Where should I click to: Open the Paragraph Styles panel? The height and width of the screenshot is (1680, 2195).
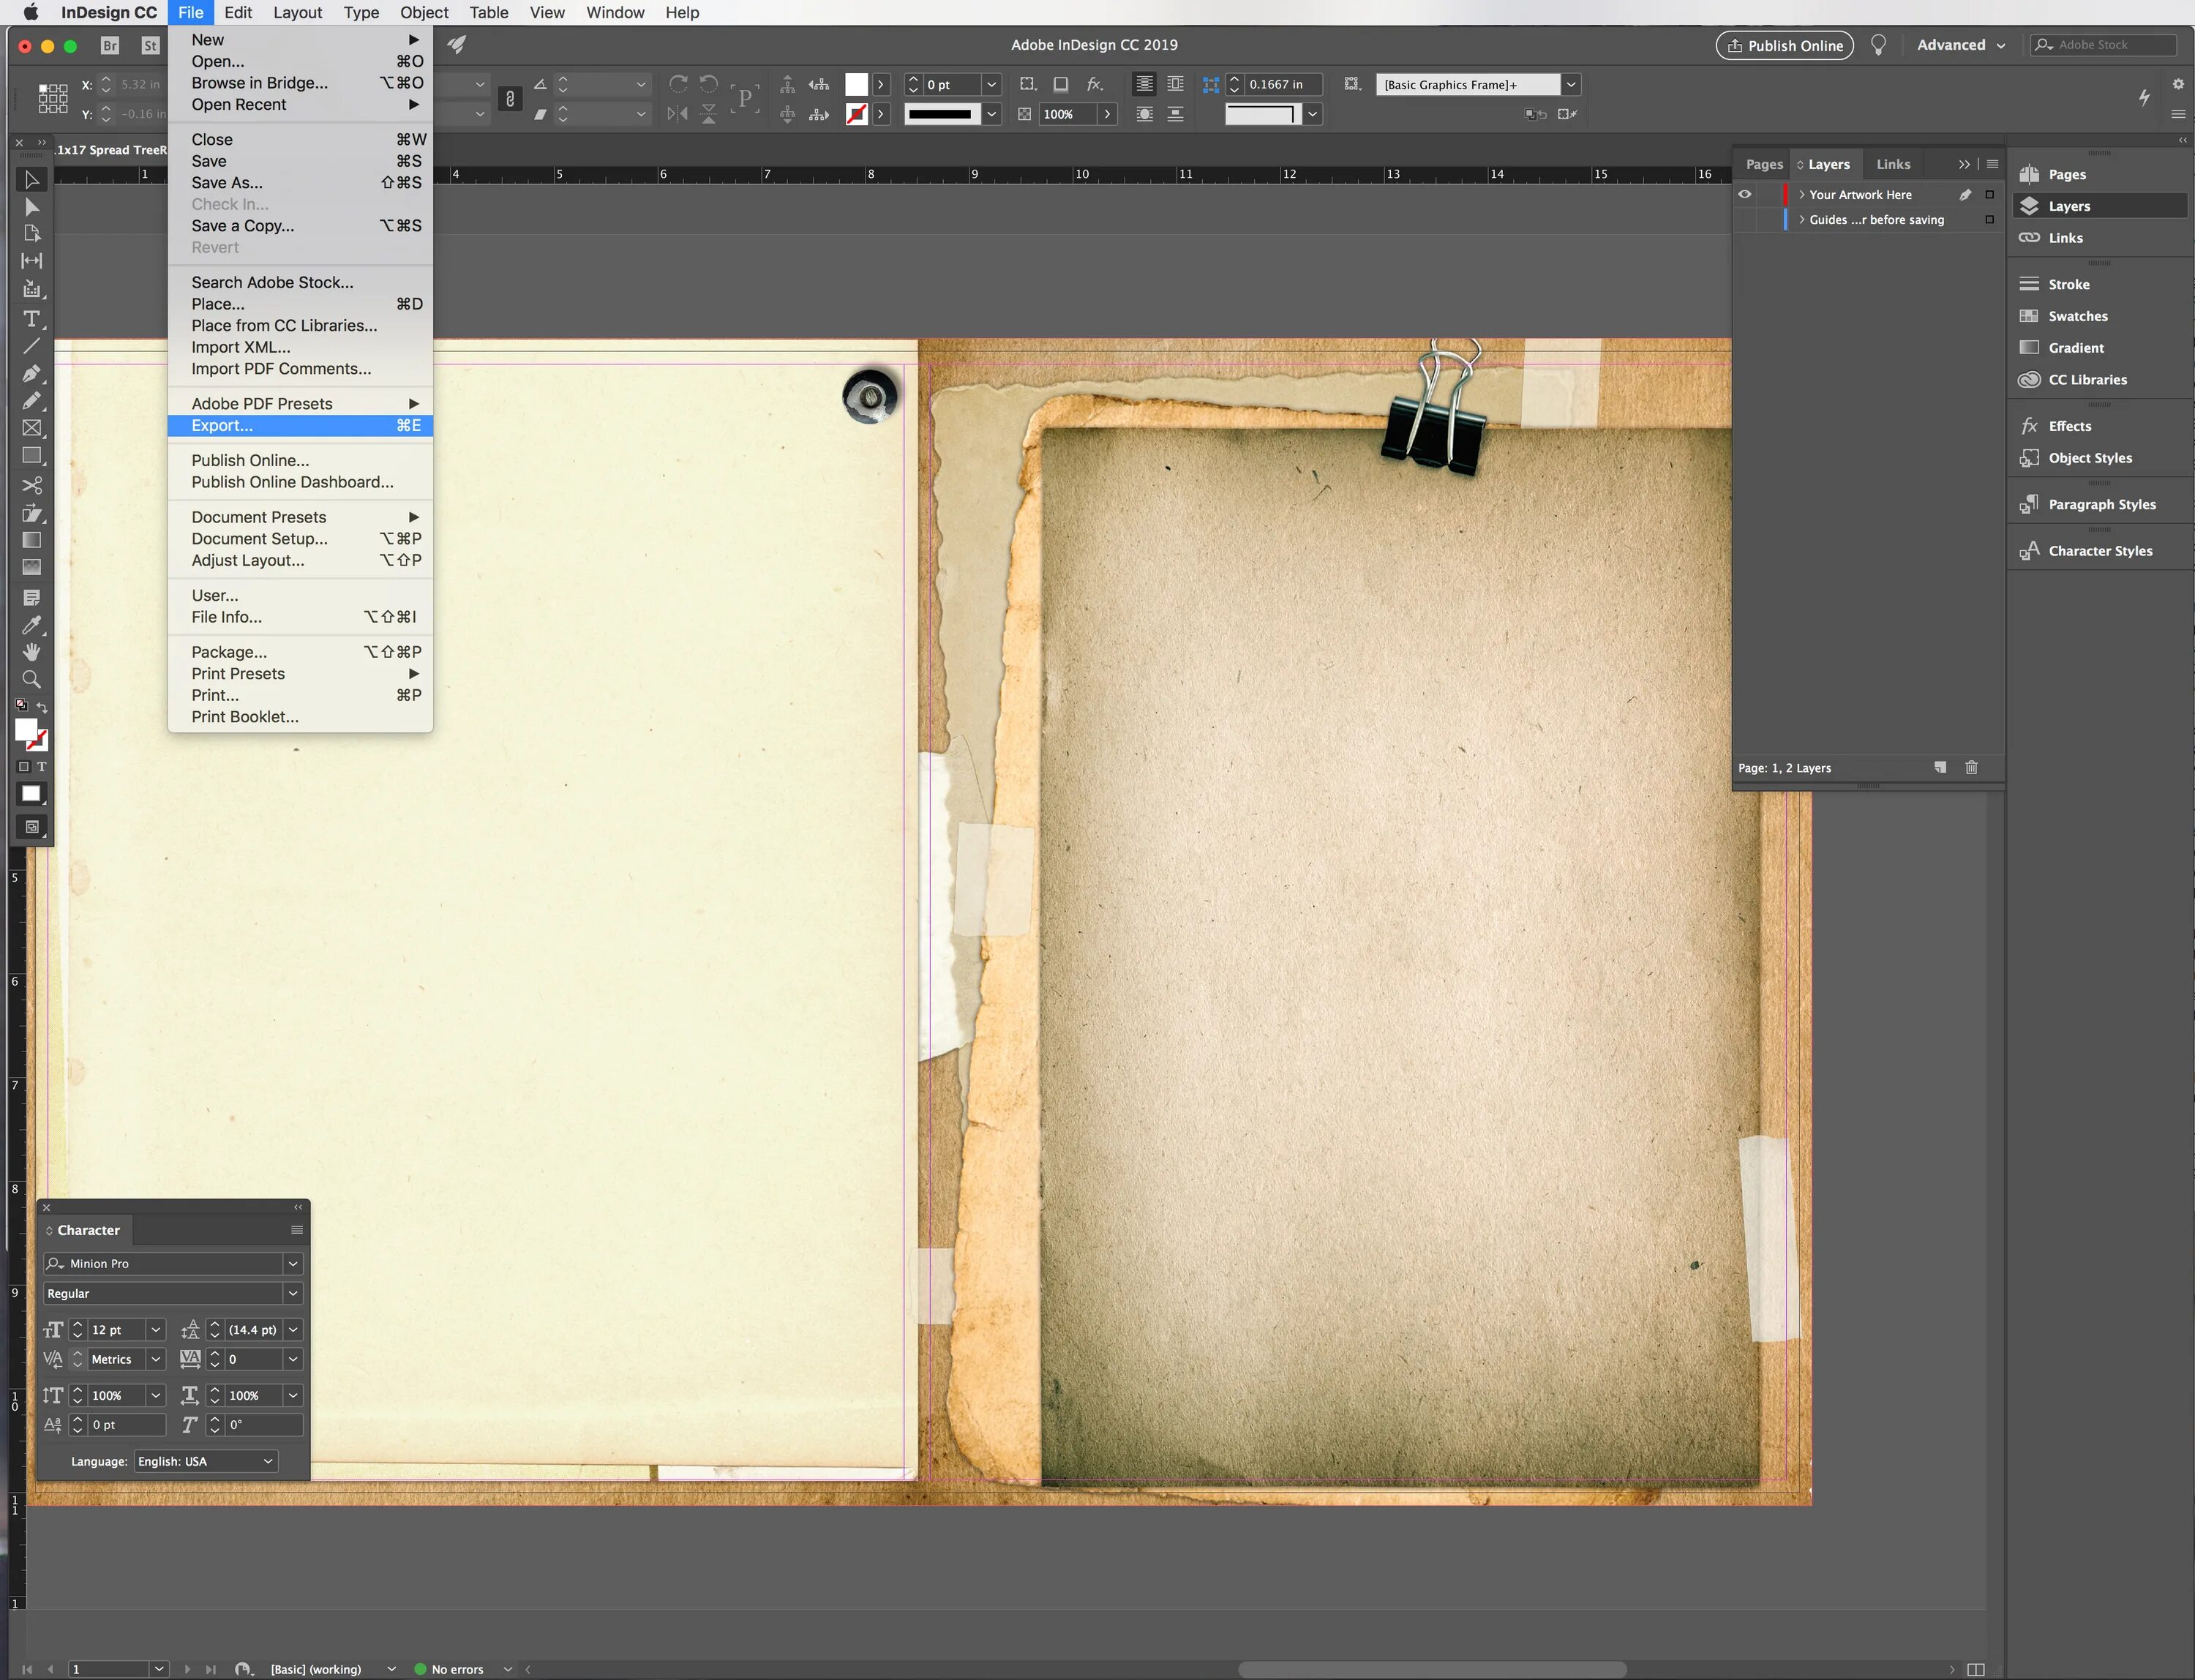click(x=2101, y=504)
